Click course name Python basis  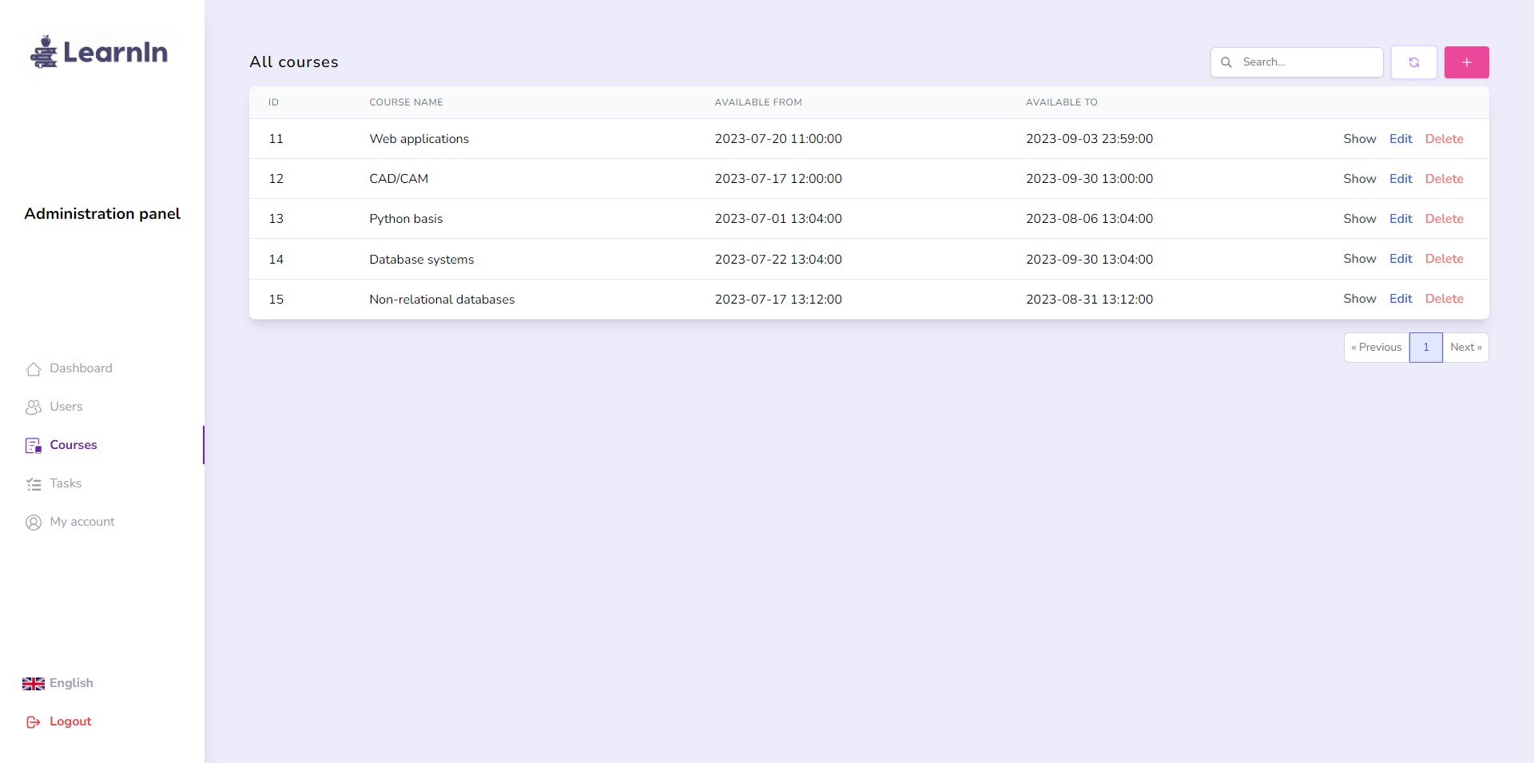click(x=406, y=219)
